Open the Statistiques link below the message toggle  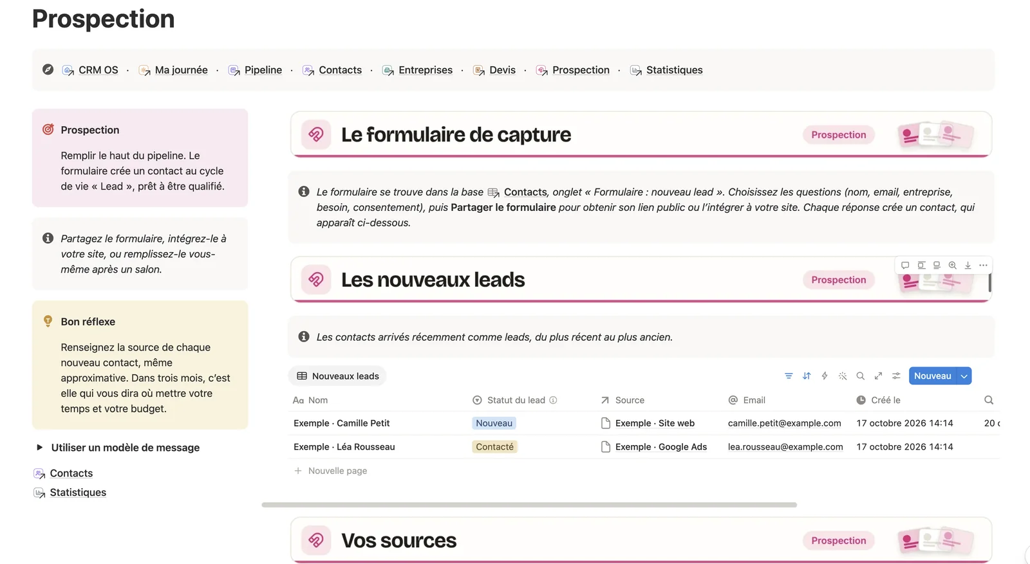pos(70,493)
